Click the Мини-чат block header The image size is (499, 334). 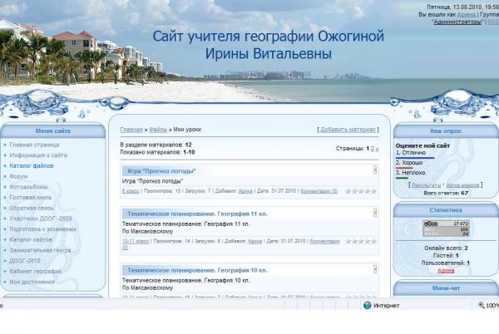446,288
